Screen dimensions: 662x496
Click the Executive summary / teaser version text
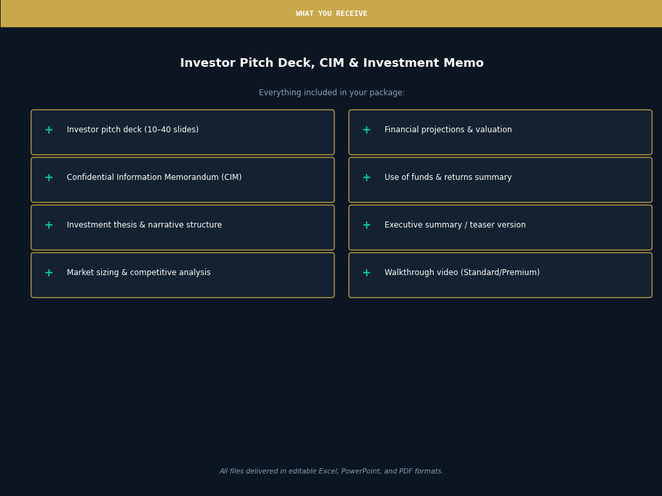[x=455, y=225]
